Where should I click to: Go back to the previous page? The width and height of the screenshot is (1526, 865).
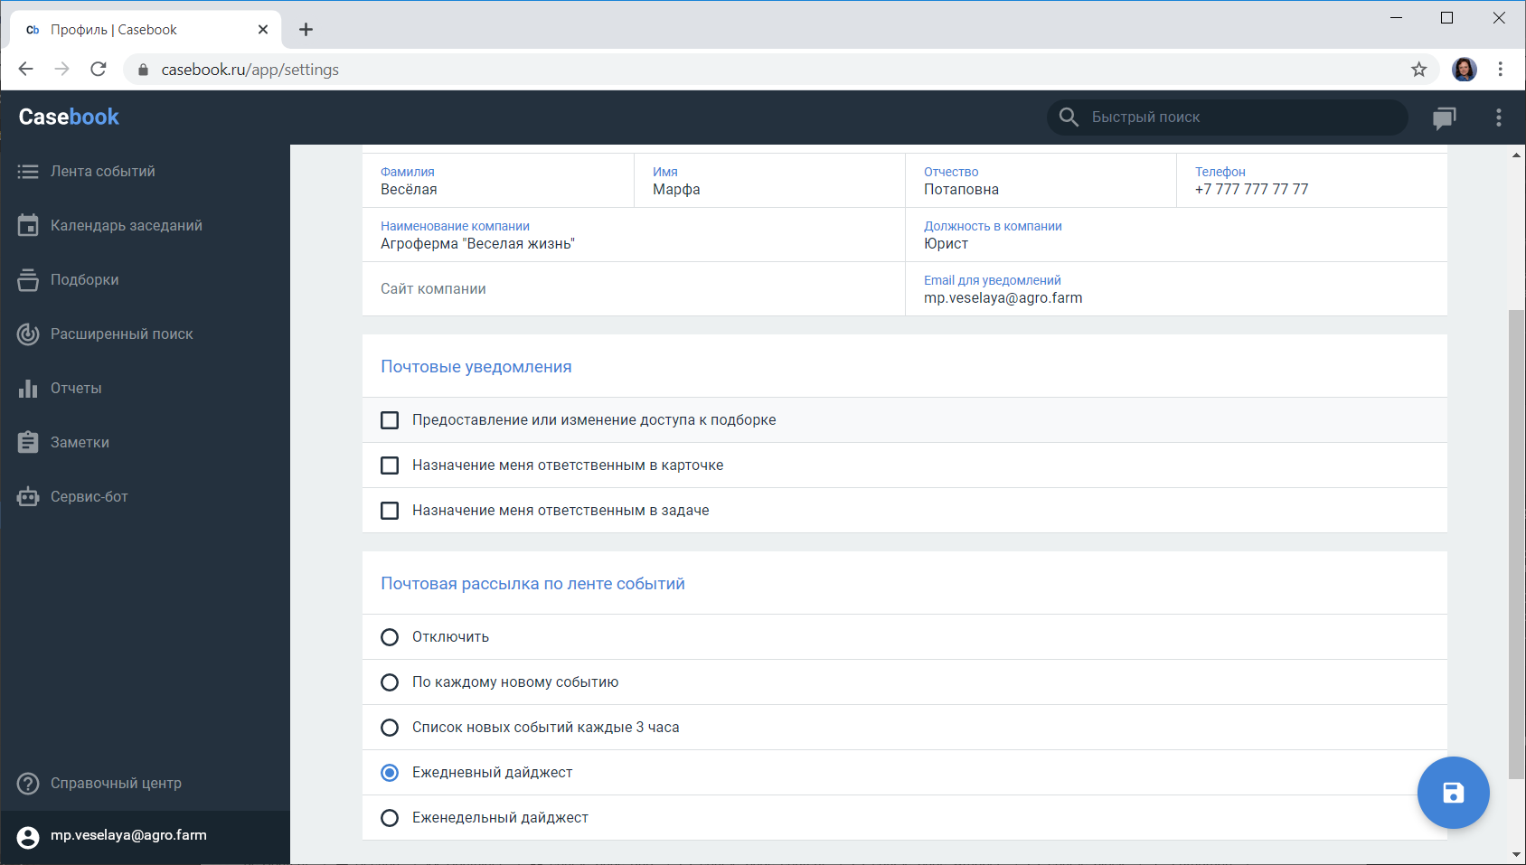(x=26, y=70)
